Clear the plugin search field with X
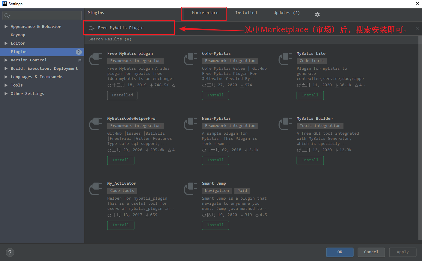Screen dimensions: 422x261 pos(417,28)
